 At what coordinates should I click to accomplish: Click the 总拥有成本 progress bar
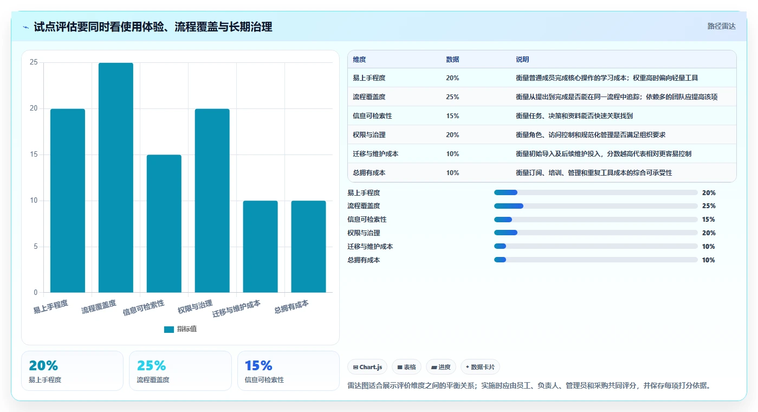(595, 260)
